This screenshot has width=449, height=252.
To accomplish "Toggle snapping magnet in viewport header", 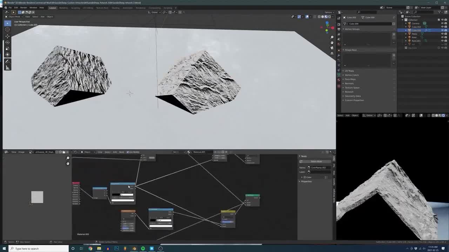I will click(x=170, y=12).
